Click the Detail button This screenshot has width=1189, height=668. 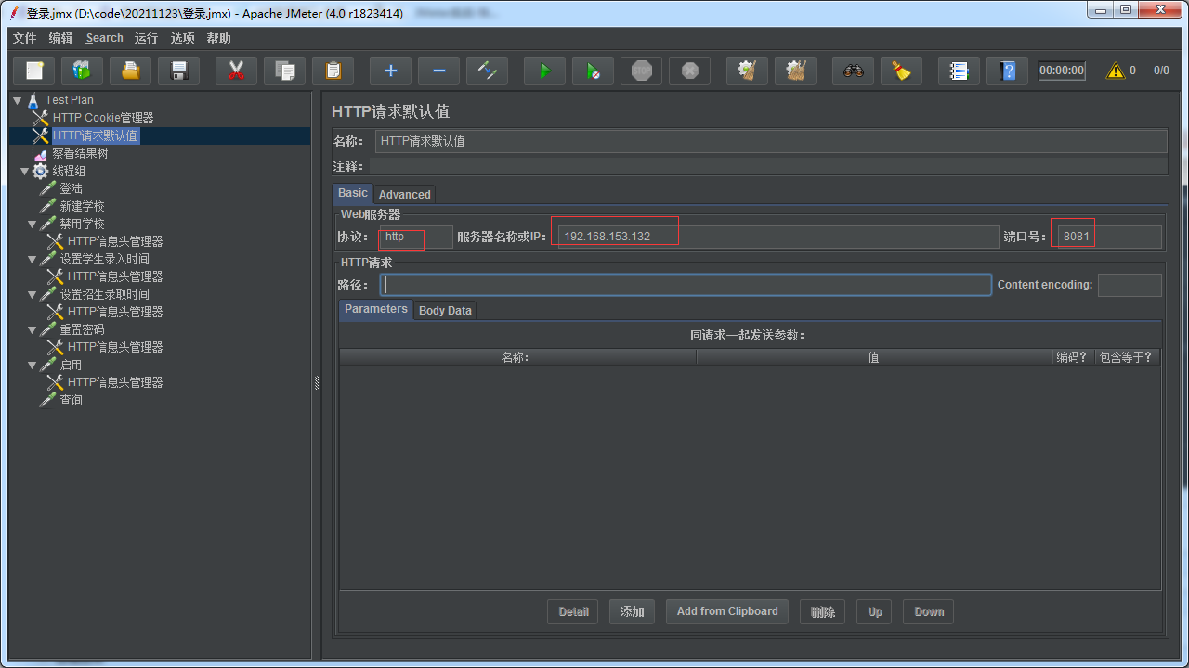point(573,611)
